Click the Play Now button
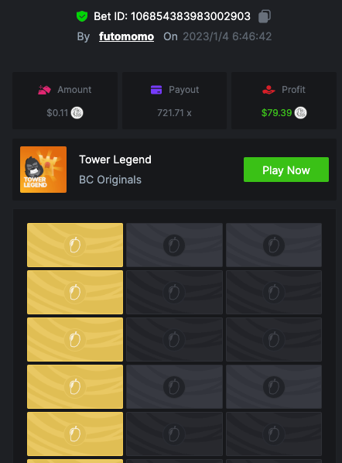 (x=286, y=170)
